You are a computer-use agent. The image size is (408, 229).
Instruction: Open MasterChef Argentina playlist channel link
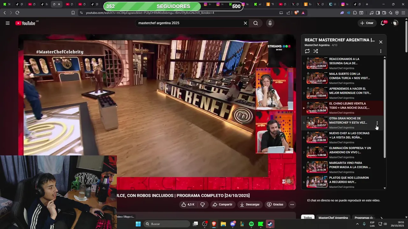[x=317, y=45]
